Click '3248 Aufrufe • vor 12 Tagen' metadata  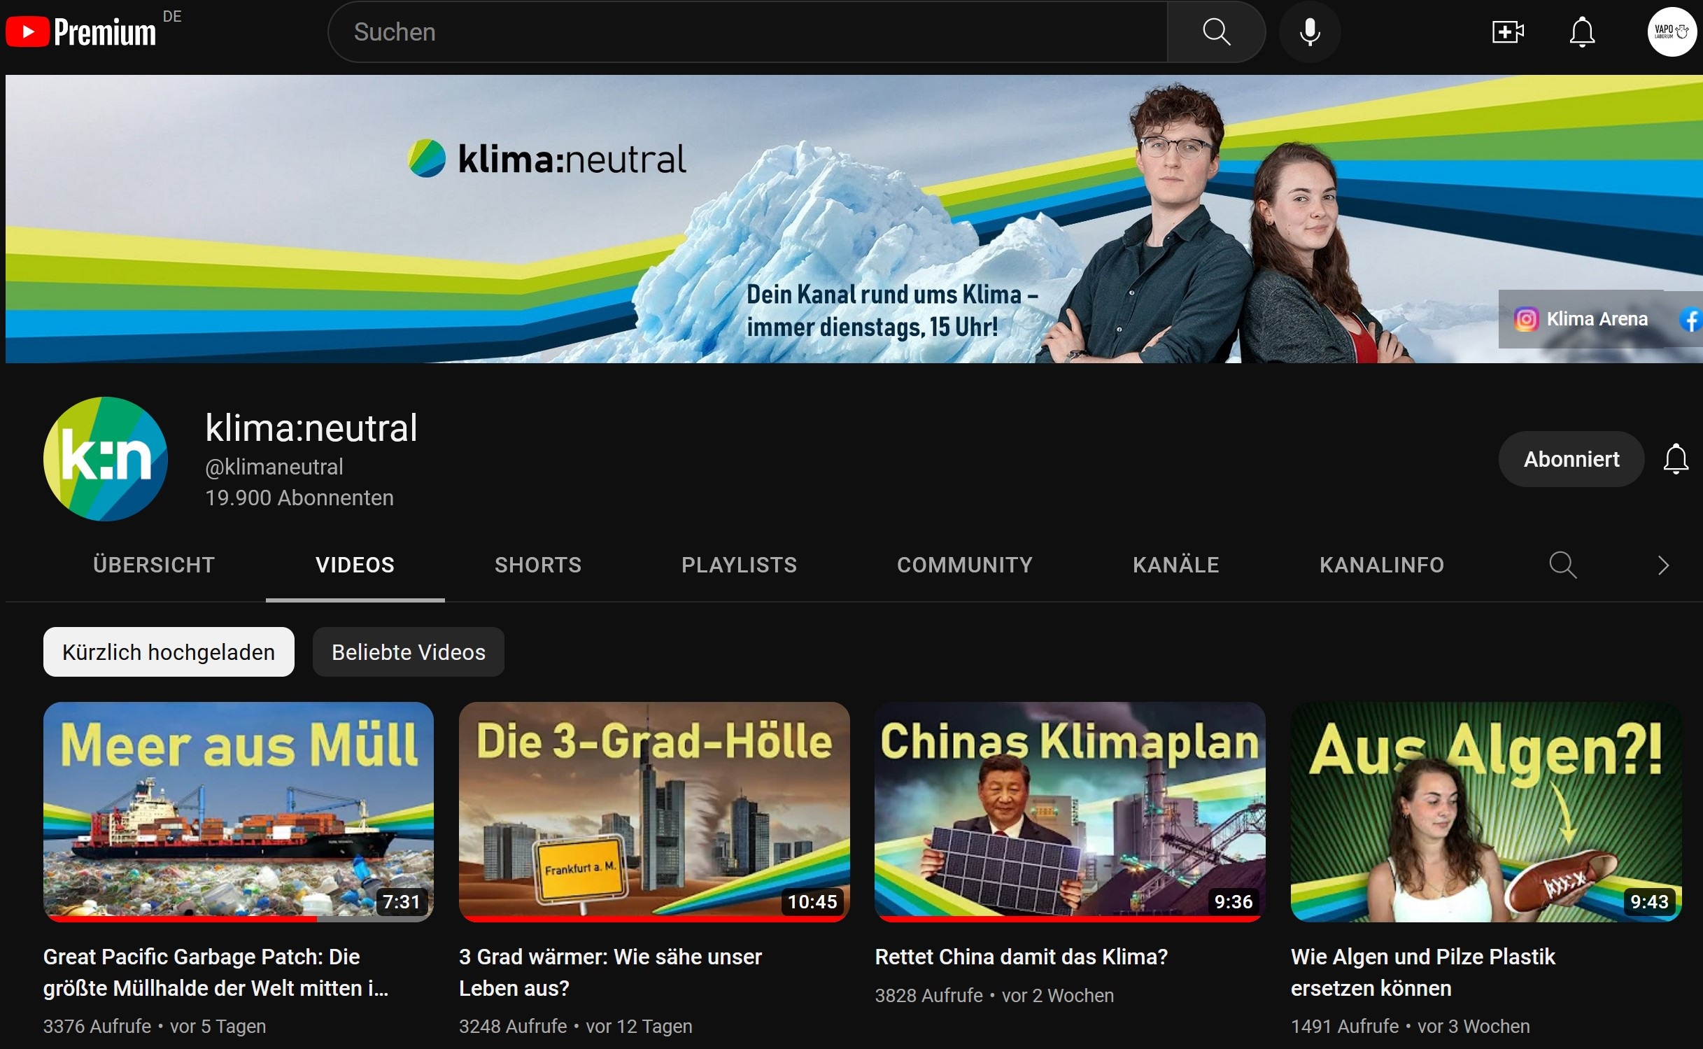click(576, 1026)
